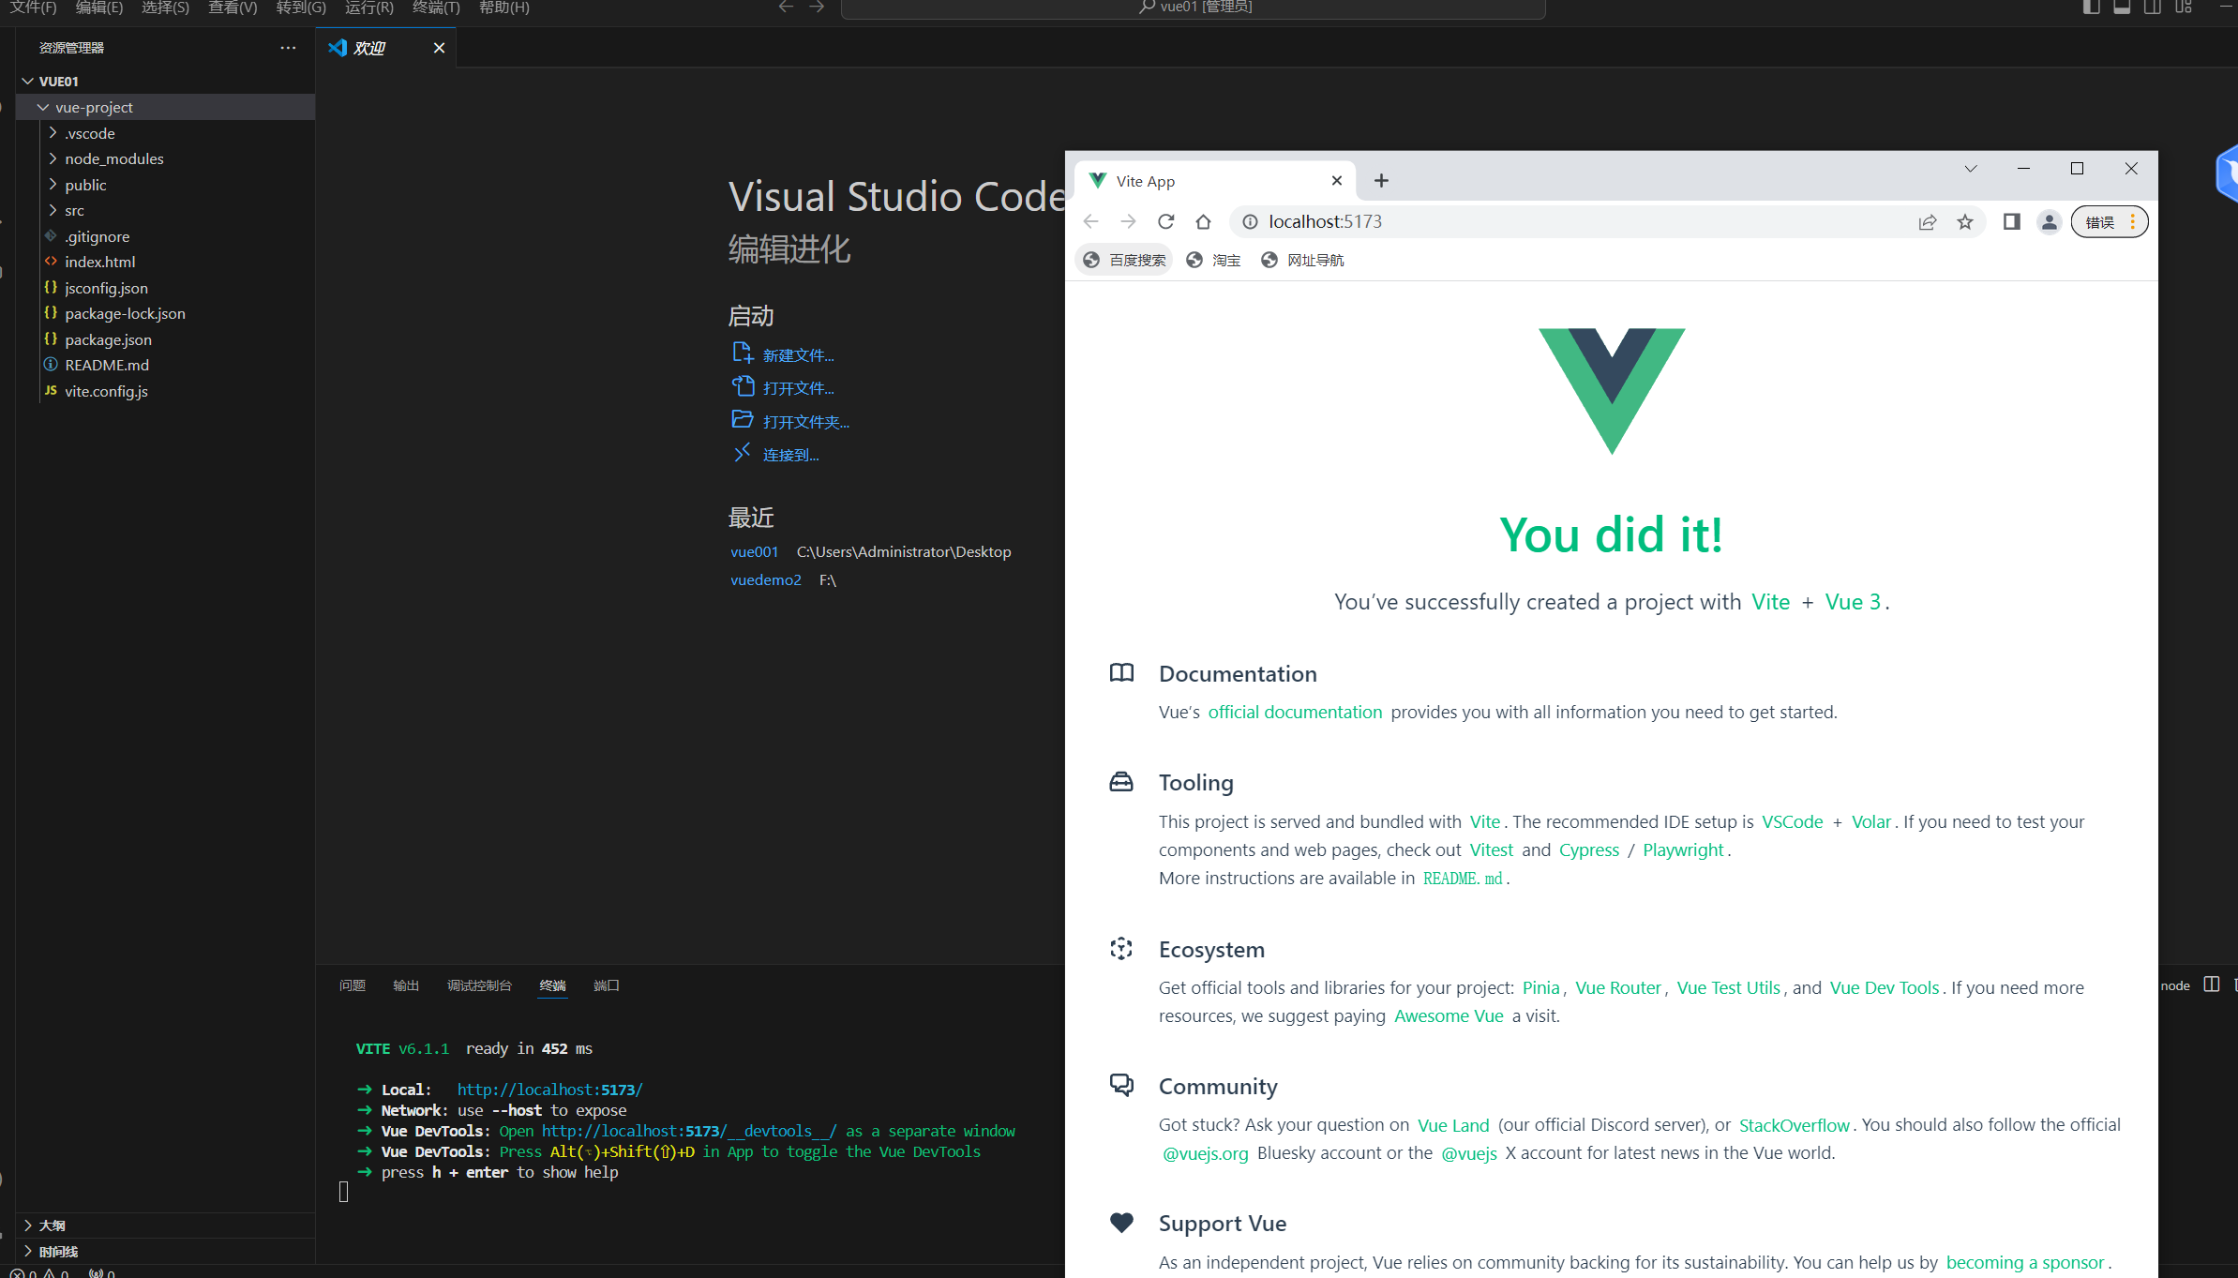Toggle the bottom panel layout icon
This screenshot has height=1278, width=2238.
[2122, 8]
